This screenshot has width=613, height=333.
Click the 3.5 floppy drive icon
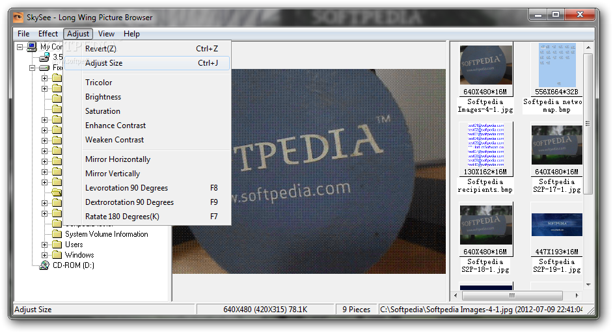pos(44,57)
